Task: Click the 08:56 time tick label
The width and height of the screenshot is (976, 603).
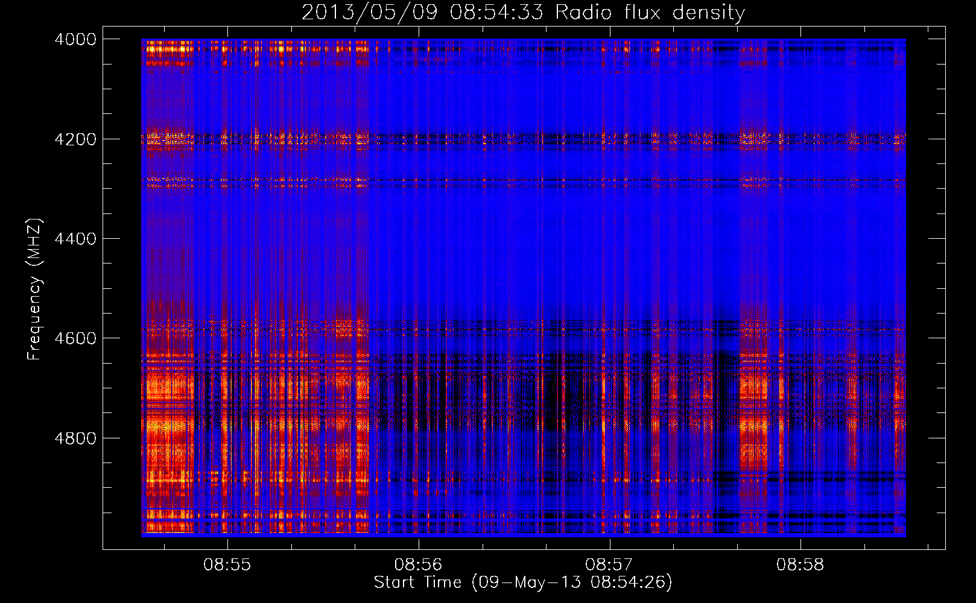Action: click(418, 565)
